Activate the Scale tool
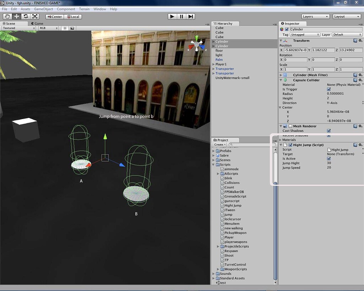Viewport: 364px width, 291px height. (x=34, y=16)
